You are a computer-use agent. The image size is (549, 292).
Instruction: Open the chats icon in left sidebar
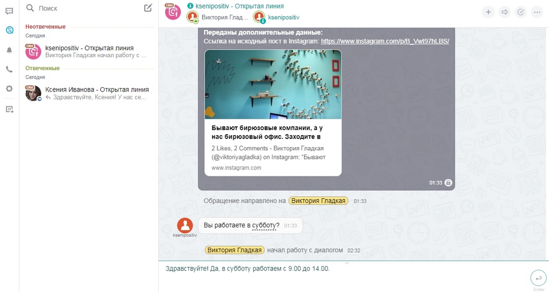click(x=10, y=11)
